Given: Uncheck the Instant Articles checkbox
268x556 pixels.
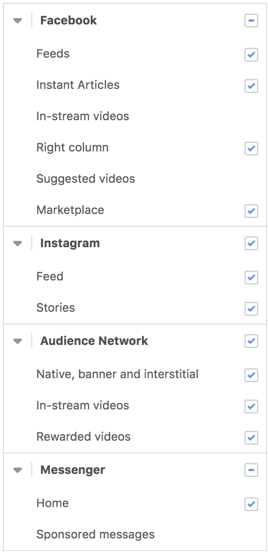Looking at the screenshot, I should (x=251, y=86).
